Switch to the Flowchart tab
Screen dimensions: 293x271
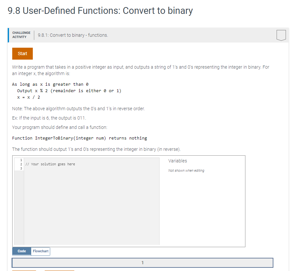point(41,251)
